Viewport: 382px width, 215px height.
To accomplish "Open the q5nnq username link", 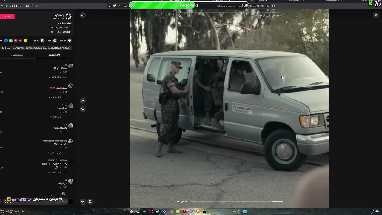I will pos(59,15).
